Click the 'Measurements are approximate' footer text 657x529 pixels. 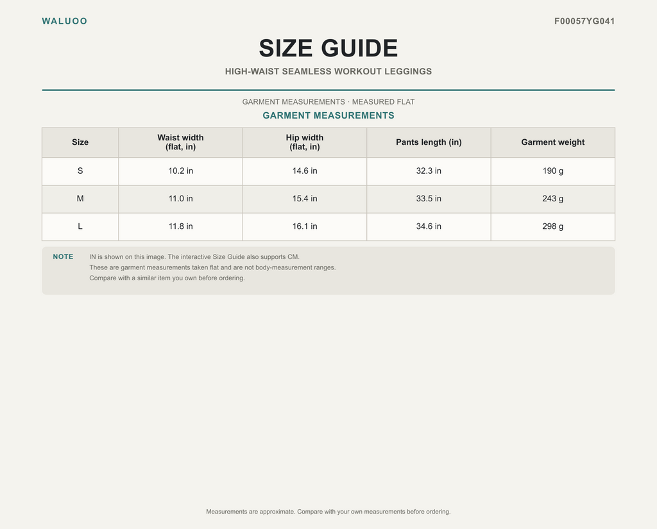pos(328,512)
